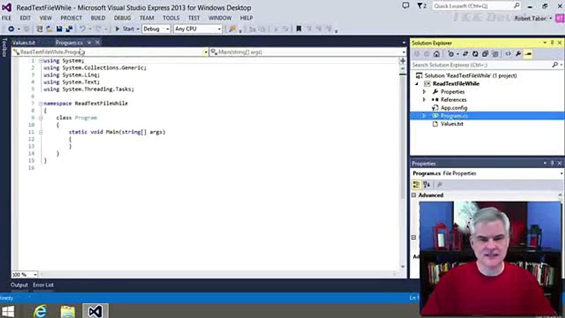The height and width of the screenshot is (318, 565).
Task: Open the Program.cs object dropdown in Properties
Action: pos(487,174)
